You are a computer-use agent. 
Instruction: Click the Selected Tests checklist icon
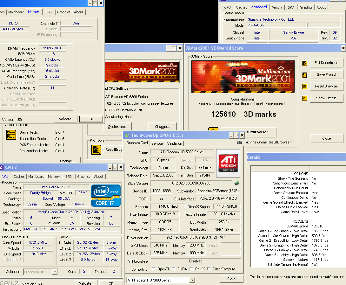[x=11, y=135]
